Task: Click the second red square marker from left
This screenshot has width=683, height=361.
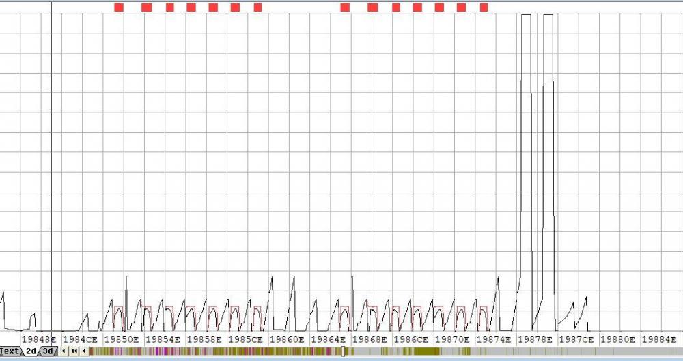Action: click(146, 8)
